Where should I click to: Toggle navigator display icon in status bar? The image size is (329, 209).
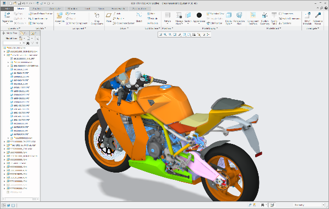[4, 206]
